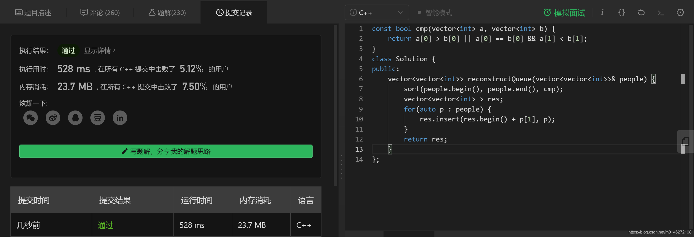Share result on WeChat
Viewport: 694px width, 237px height.
[x=30, y=118]
